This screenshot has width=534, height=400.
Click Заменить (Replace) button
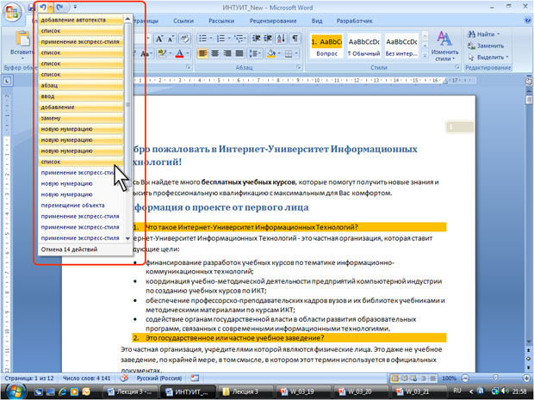(485, 45)
